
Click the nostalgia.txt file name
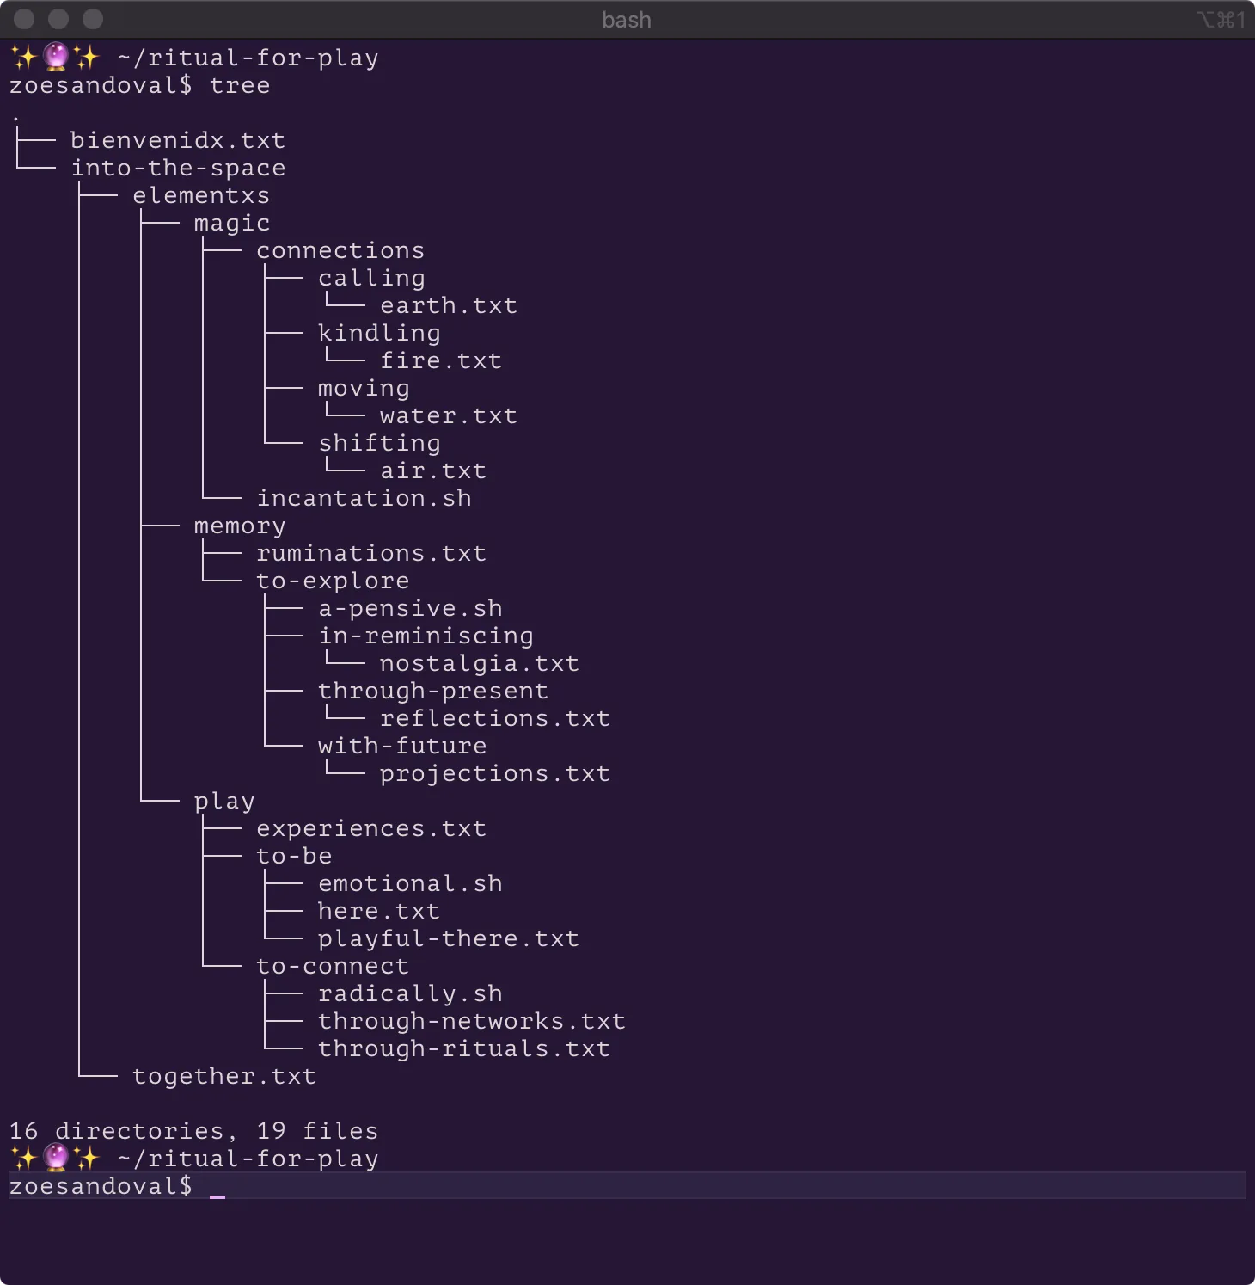pyautogui.click(x=480, y=664)
